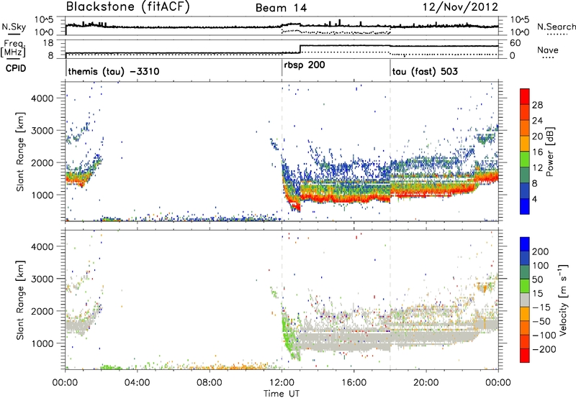Screen dimensions: 576x398
Task: Click the '08:00' time axis label
Action: (210, 383)
